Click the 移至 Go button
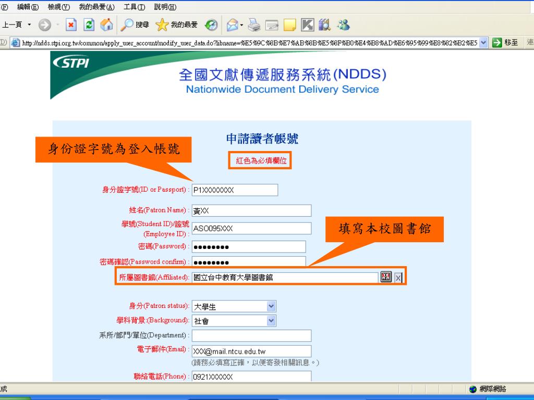Image resolution: width=534 pixels, height=400 pixels. [505, 43]
